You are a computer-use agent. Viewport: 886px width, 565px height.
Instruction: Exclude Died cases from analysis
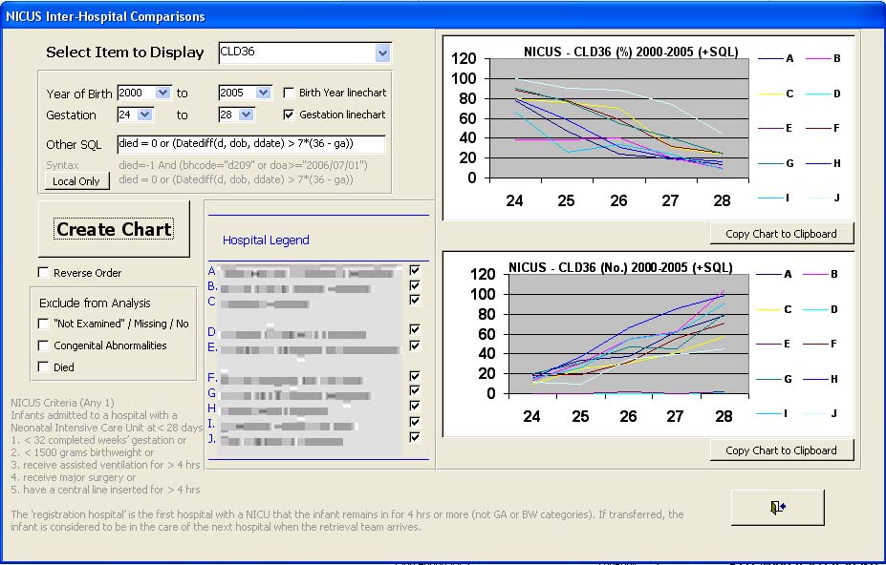pyautogui.click(x=44, y=366)
